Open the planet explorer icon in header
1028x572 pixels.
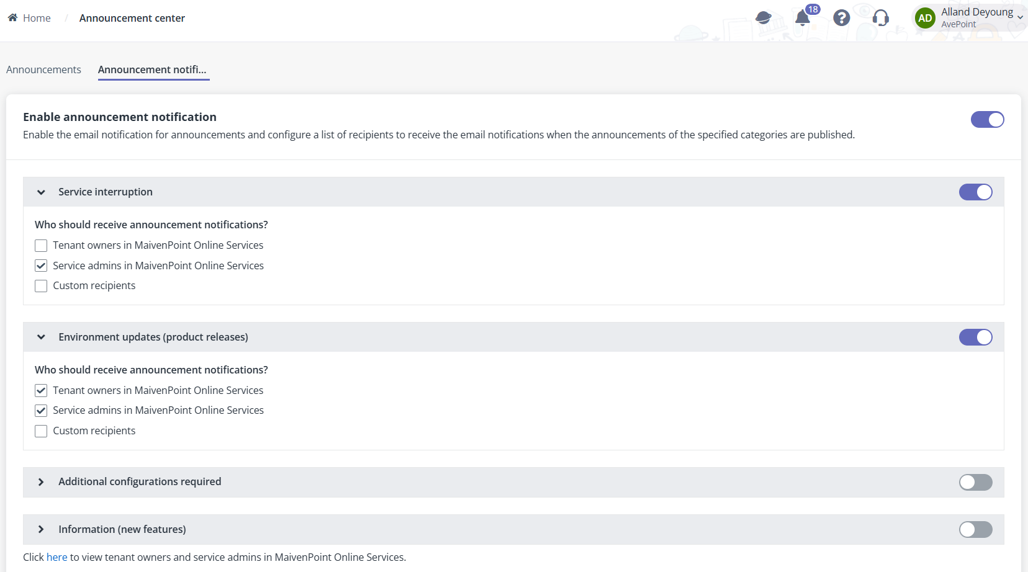coord(764,18)
